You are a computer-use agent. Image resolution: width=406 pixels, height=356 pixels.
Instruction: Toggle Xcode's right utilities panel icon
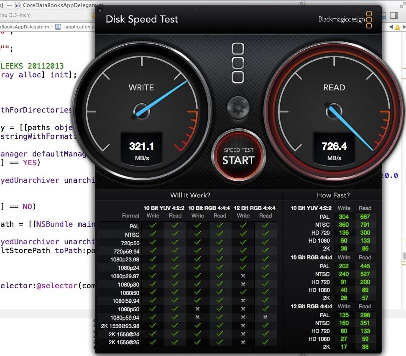point(393,15)
